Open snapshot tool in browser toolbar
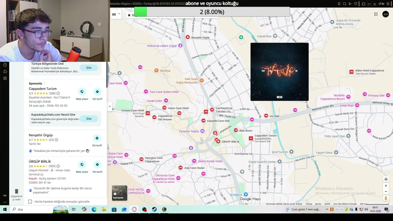393x221 pixels. point(344,4)
